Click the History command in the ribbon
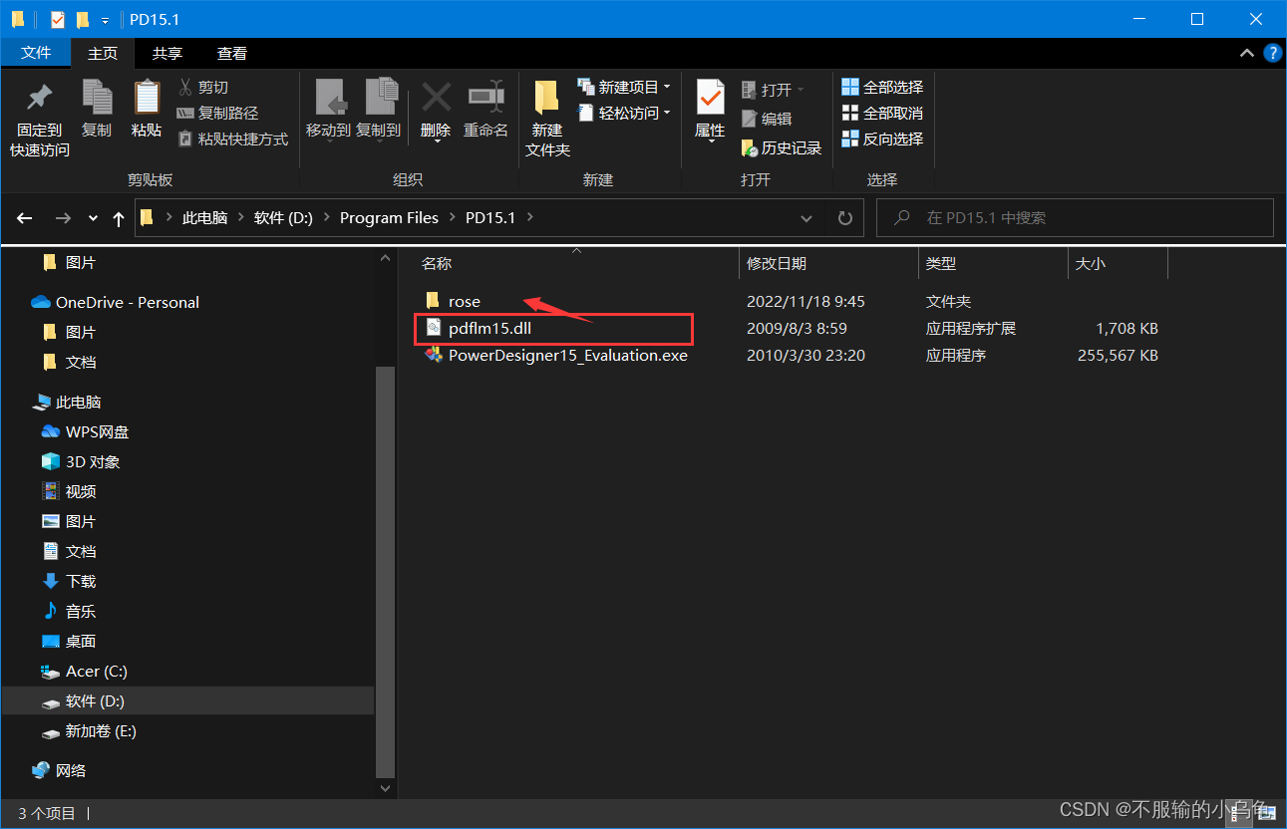The image size is (1287, 829). [782, 147]
